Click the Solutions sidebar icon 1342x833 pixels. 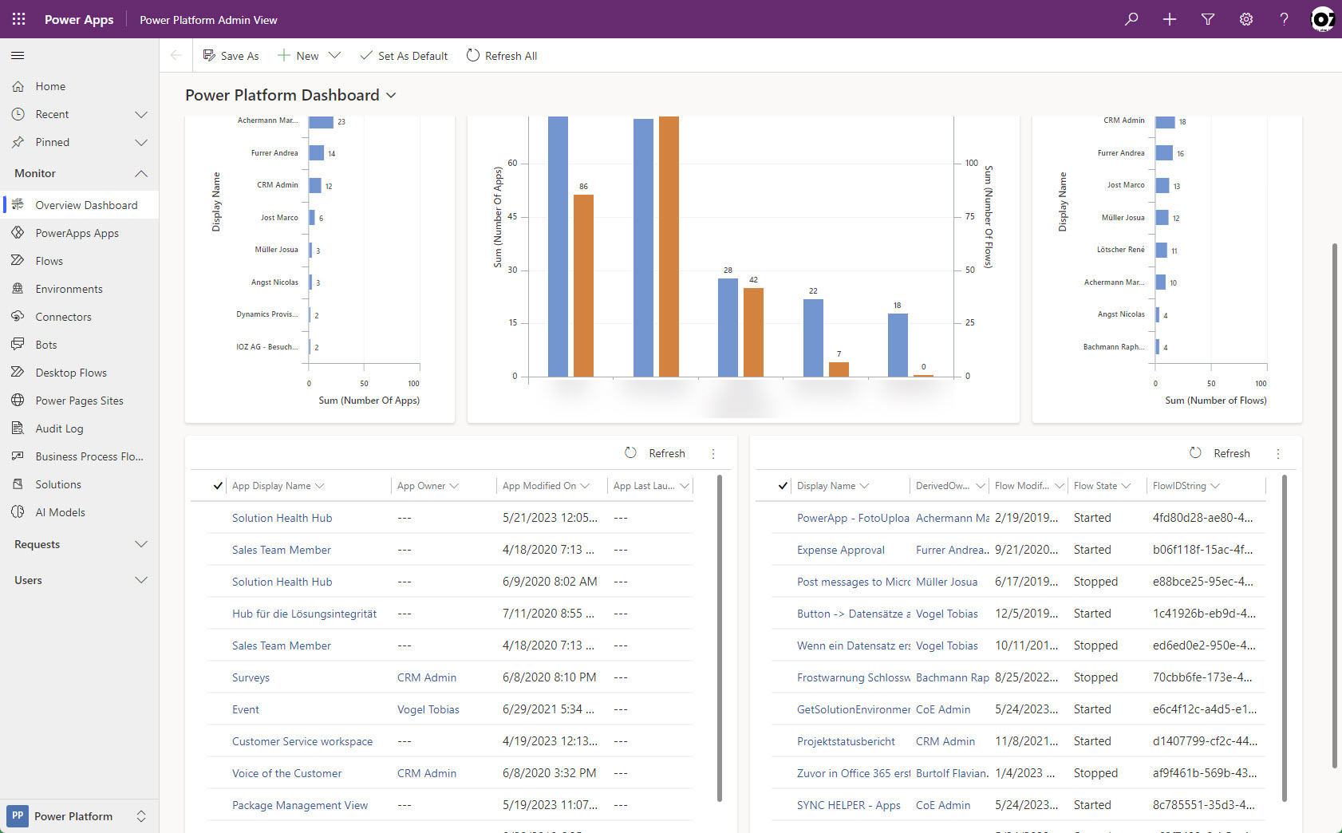[18, 484]
